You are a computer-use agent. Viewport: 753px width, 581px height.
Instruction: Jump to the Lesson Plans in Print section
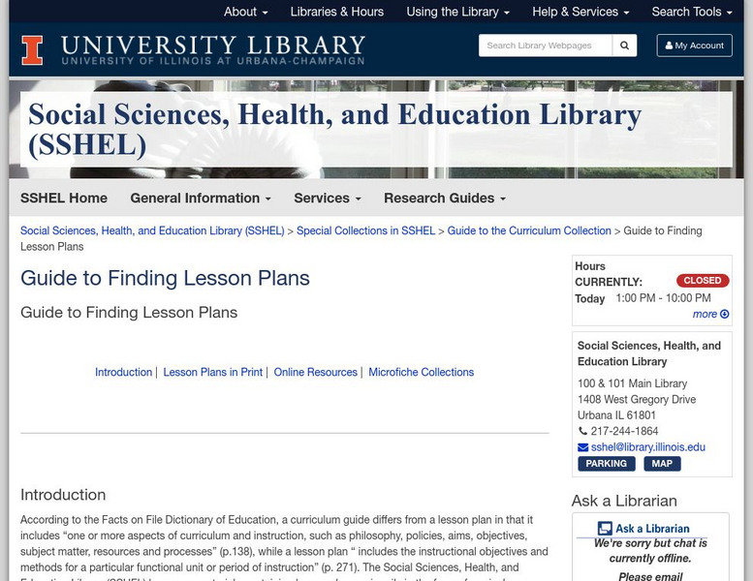pos(213,372)
